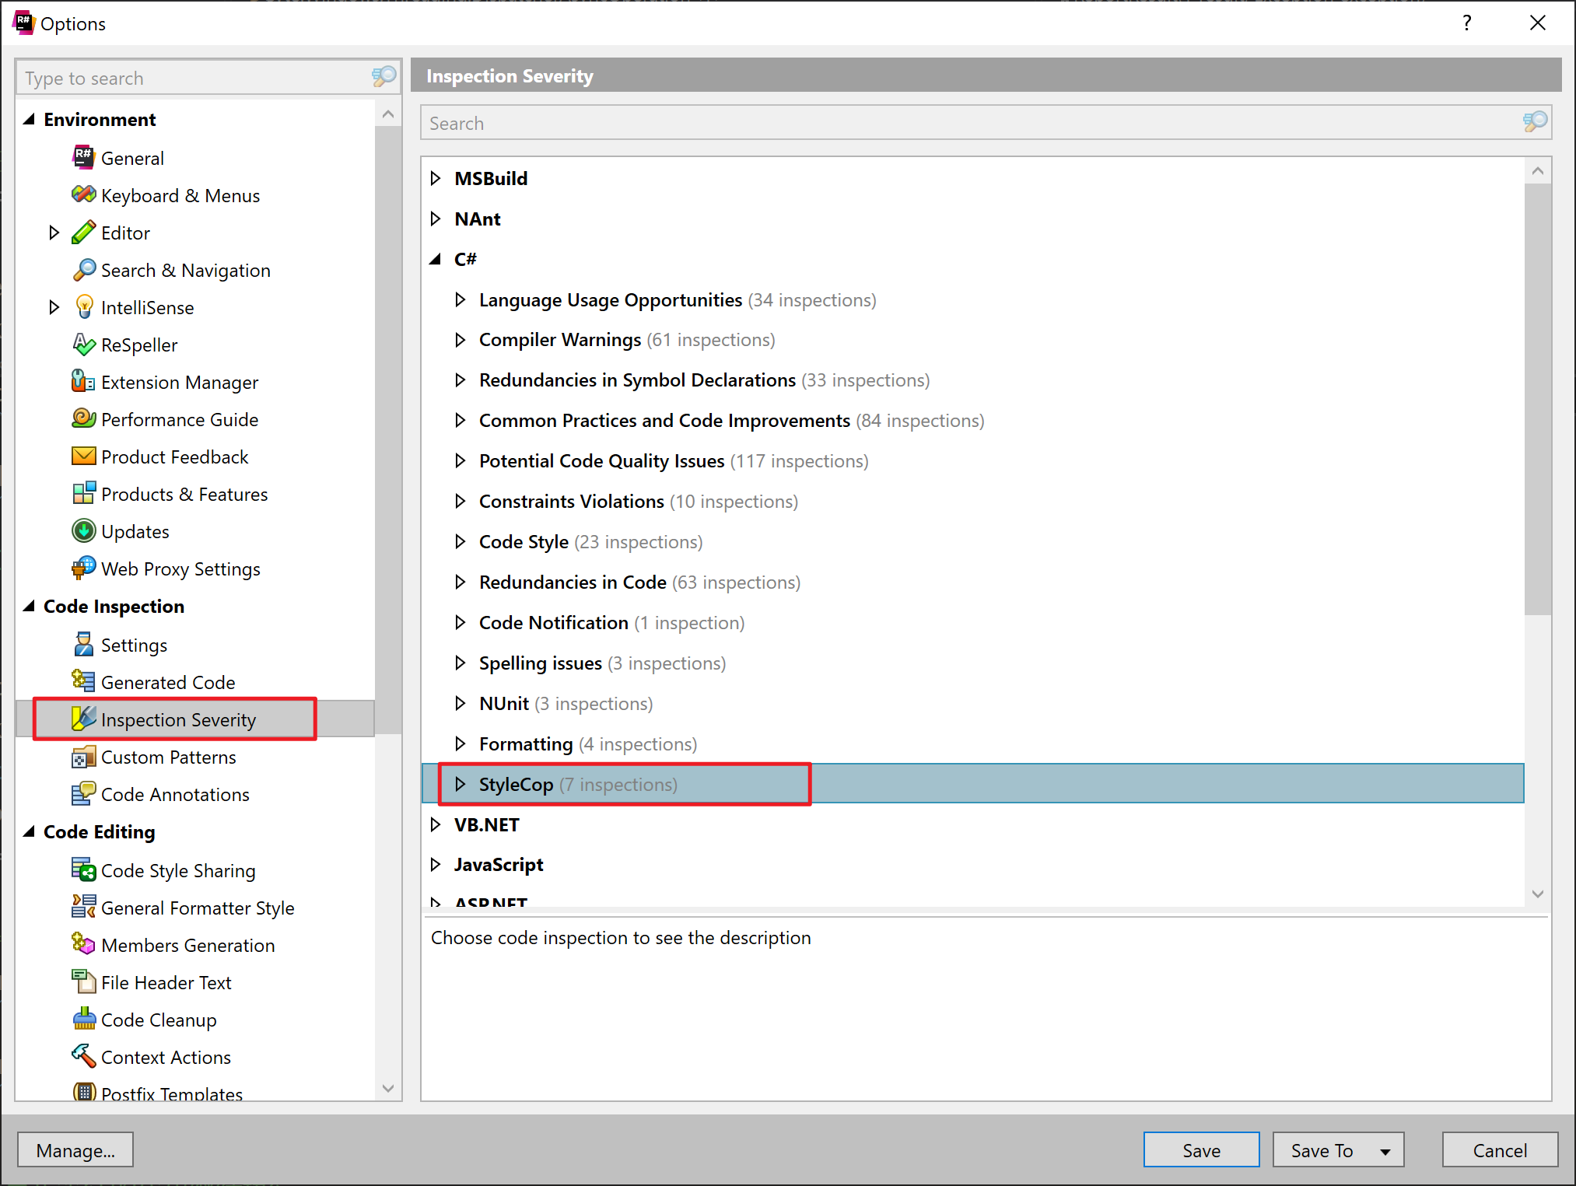The height and width of the screenshot is (1186, 1576).
Task: Click the ReSpeller icon
Action: (83, 344)
